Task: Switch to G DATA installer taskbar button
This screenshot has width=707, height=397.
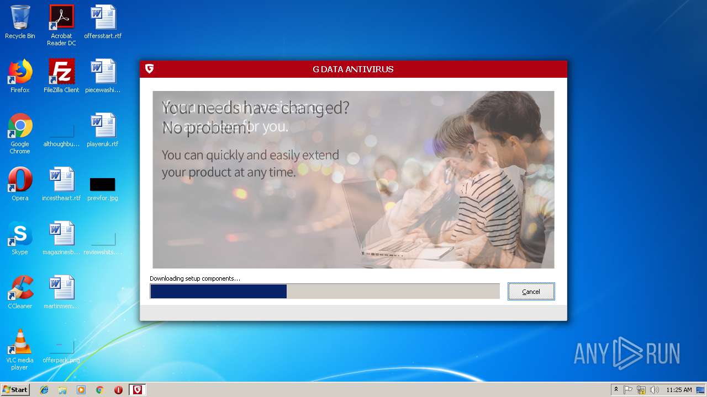Action: [x=138, y=390]
